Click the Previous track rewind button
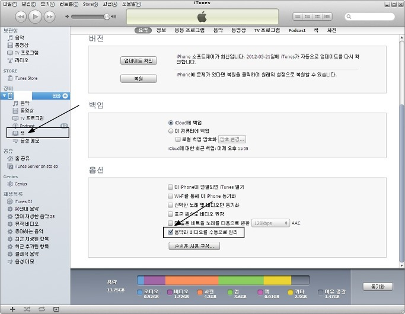 (21, 17)
